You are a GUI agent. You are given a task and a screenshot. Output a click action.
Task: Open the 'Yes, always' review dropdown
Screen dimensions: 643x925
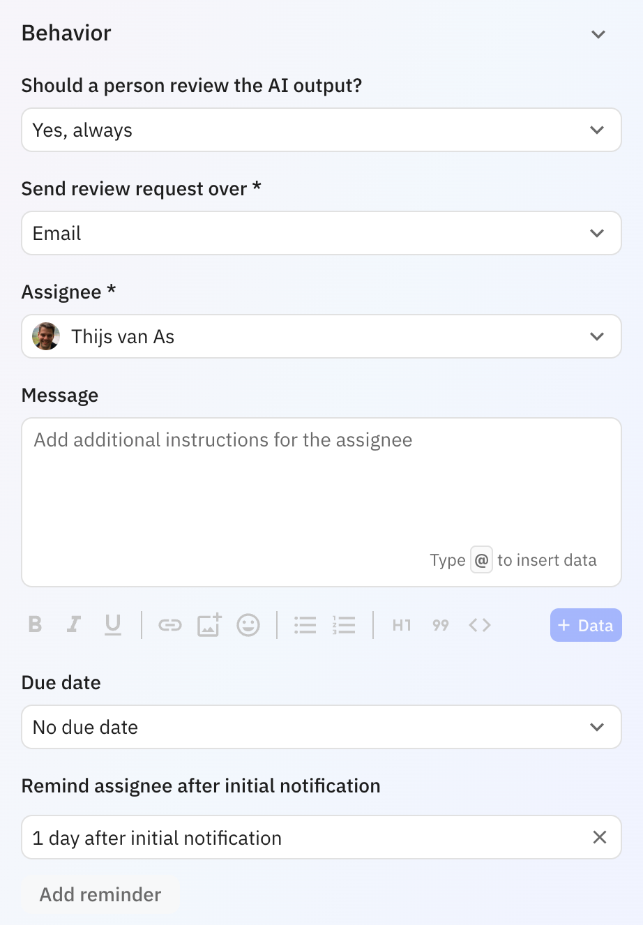coord(321,130)
